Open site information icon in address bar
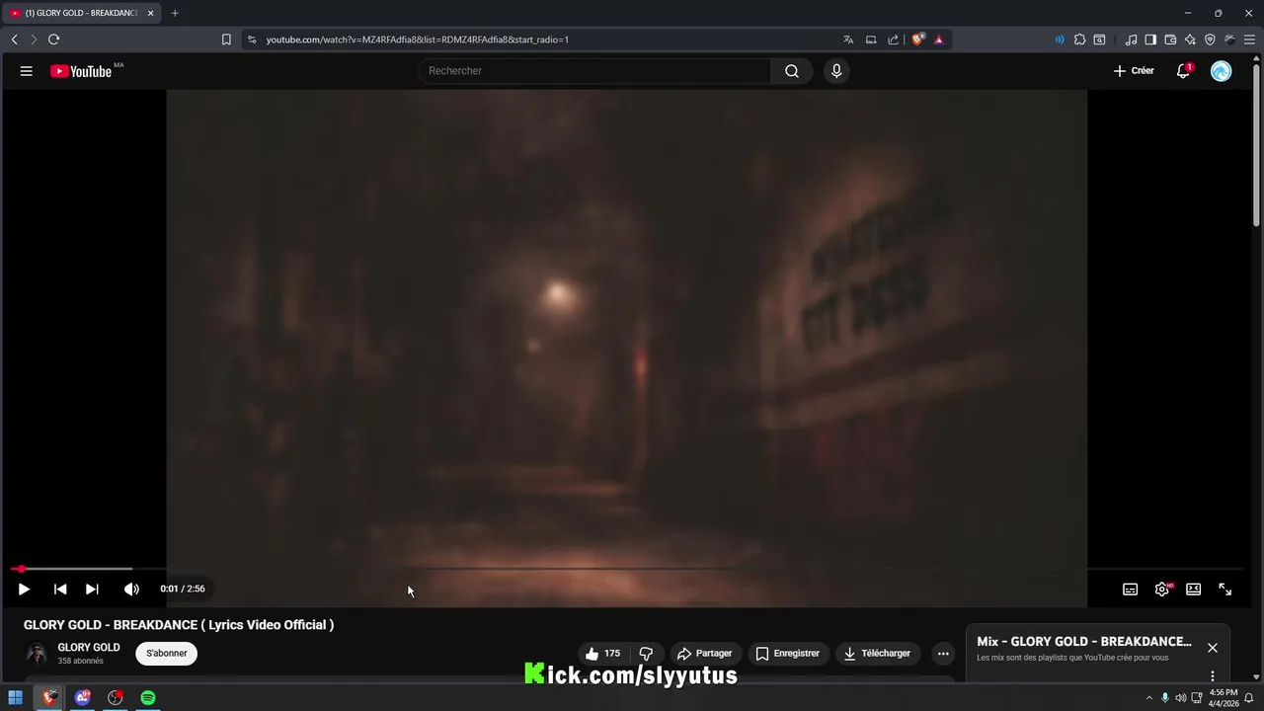The width and height of the screenshot is (1264, 711). (252, 39)
